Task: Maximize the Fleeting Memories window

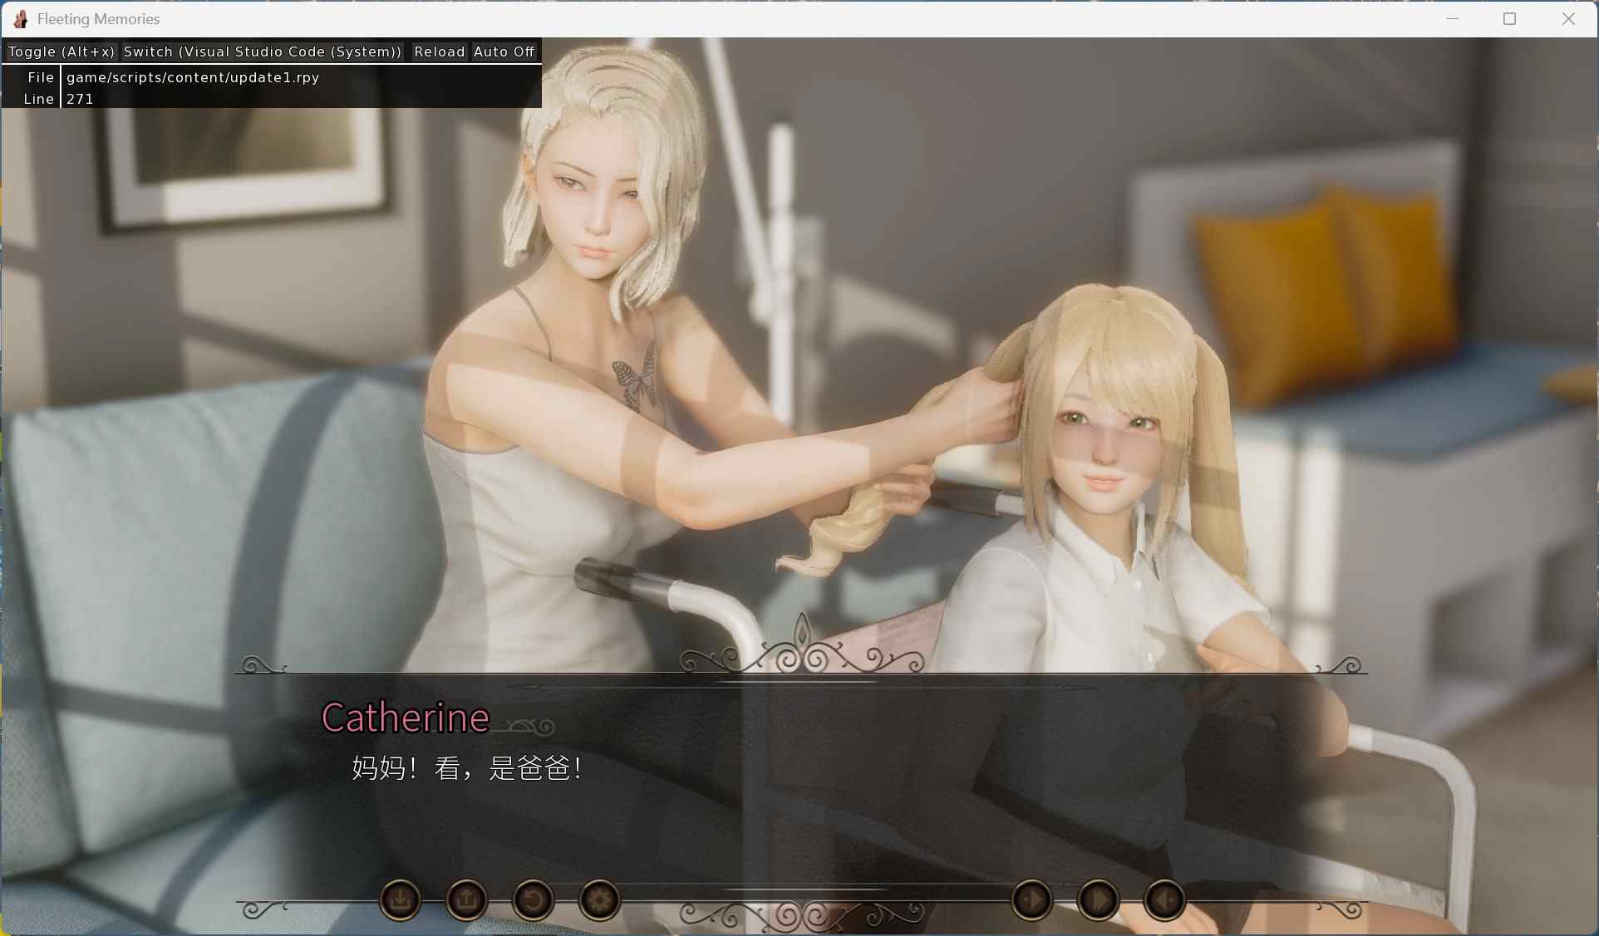Action: pos(1509,18)
